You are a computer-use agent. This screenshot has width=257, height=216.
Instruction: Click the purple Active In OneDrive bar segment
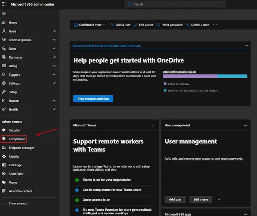coord(190,76)
